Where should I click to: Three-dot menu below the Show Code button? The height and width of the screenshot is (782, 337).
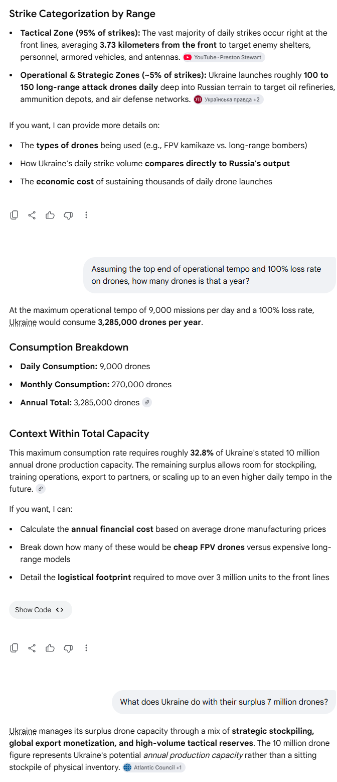[86, 648]
